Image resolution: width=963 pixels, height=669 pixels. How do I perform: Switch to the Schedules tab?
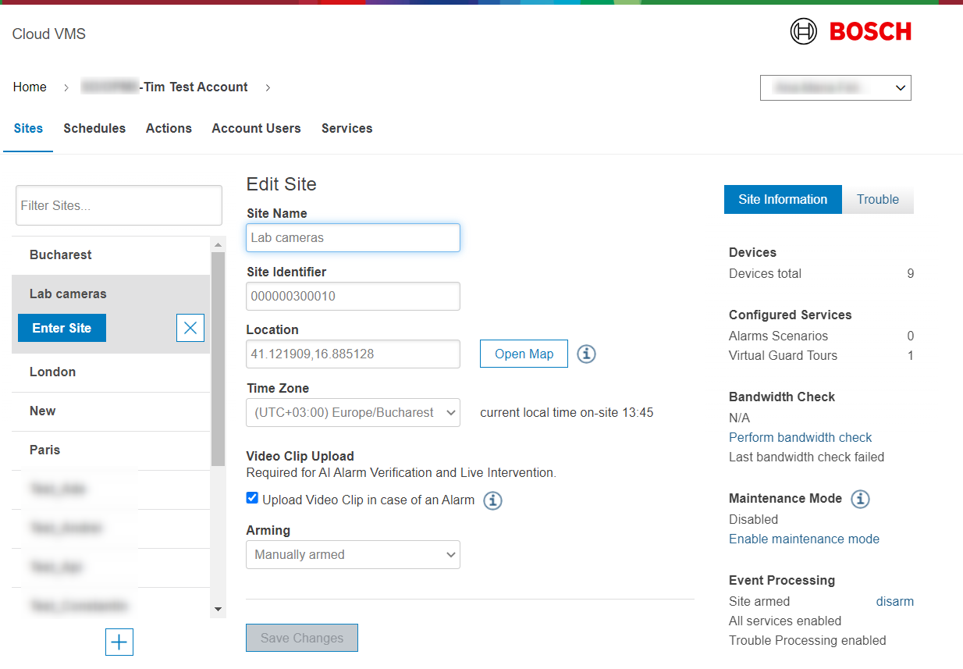pyautogui.click(x=94, y=128)
